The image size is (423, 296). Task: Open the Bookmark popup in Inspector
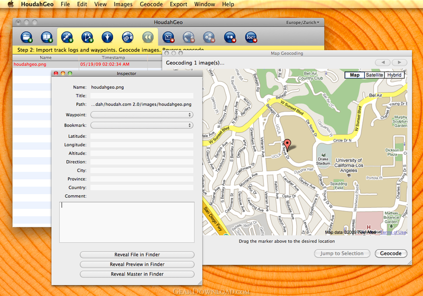click(142, 126)
